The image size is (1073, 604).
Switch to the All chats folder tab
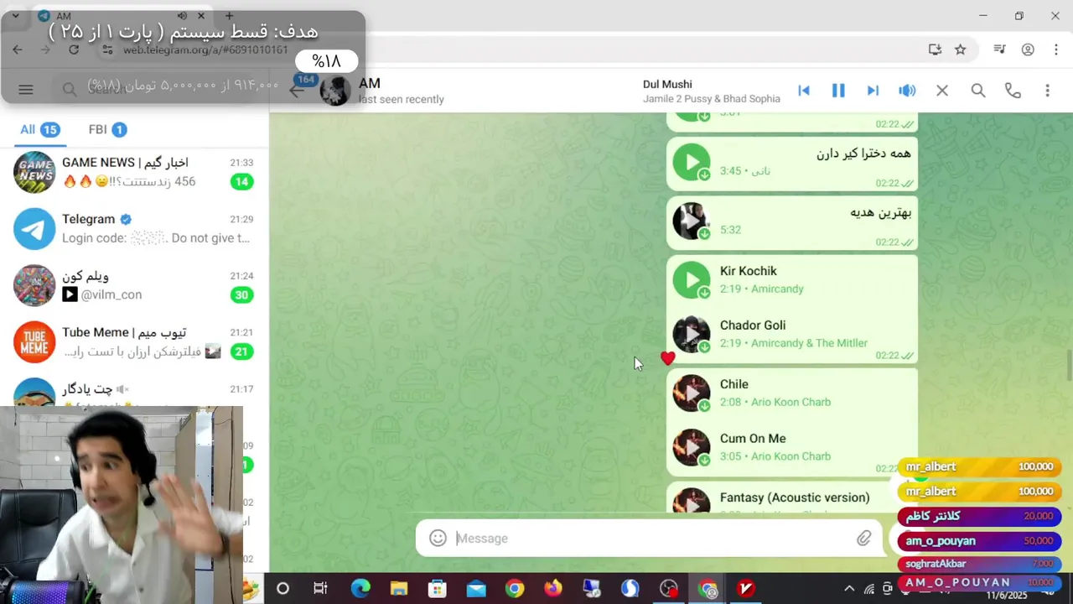tap(39, 129)
